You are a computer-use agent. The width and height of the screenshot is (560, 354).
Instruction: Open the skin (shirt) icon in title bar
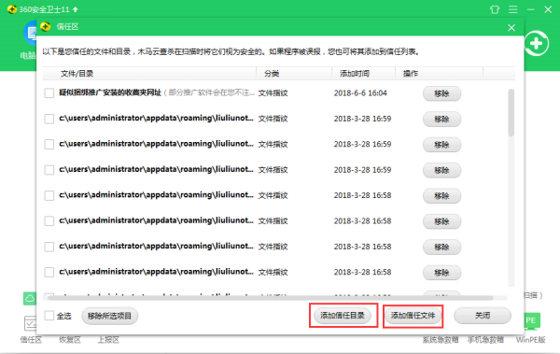pyautogui.click(x=495, y=9)
